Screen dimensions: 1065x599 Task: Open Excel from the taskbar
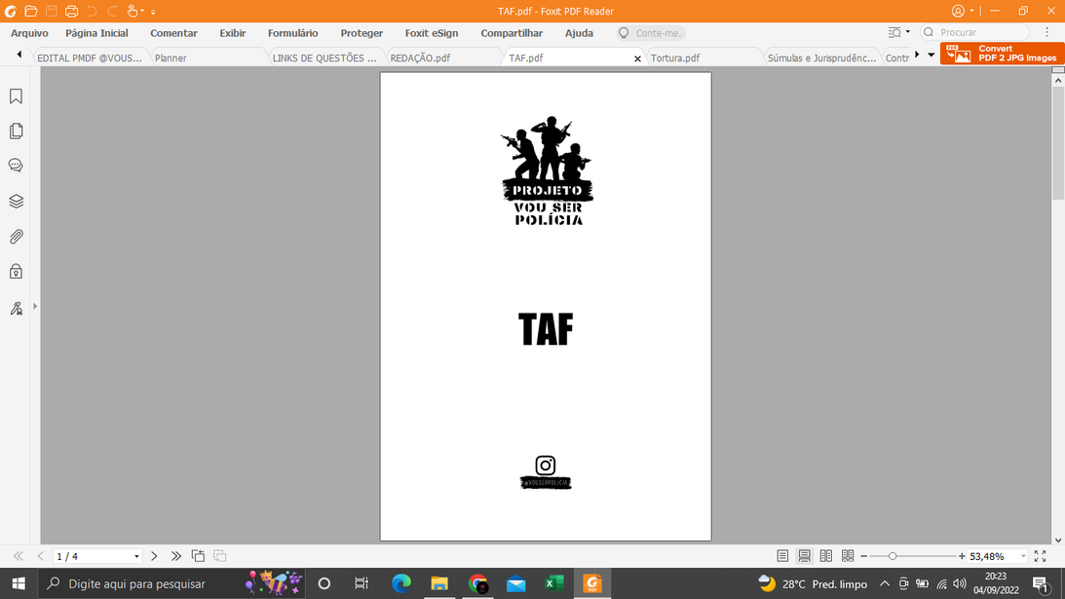554,583
